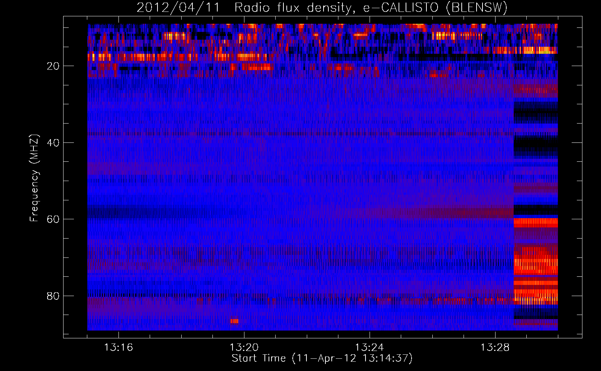Click the 13:28 time tick label
This screenshot has width=601, height=371.
(495, 347)
